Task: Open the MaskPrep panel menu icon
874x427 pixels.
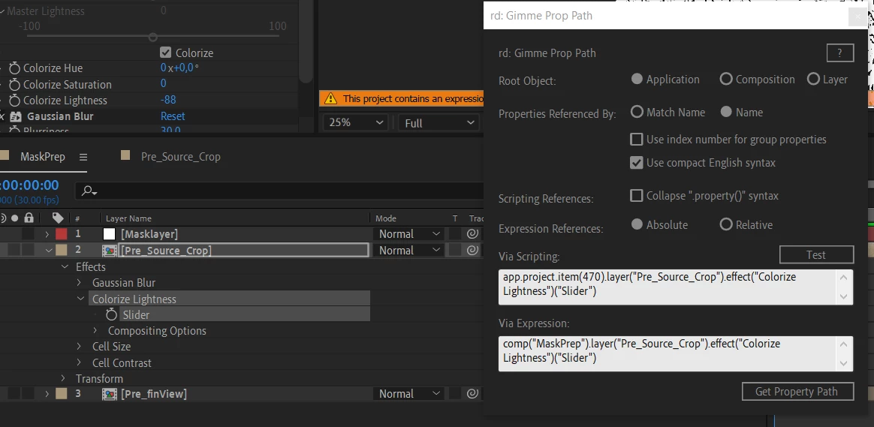Action: 83,157
